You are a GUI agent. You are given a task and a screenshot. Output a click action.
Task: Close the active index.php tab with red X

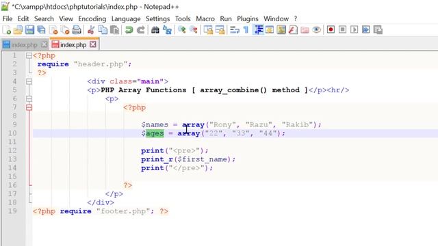click(93, 44)
